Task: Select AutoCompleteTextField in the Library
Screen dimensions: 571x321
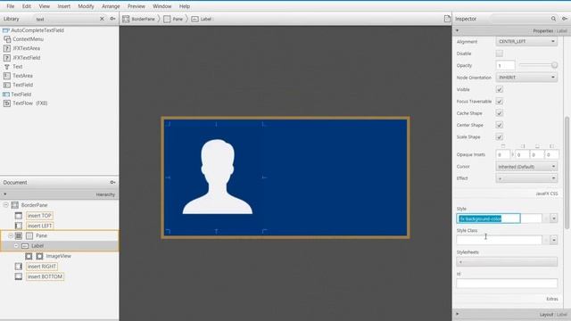Action: [37, 30]
